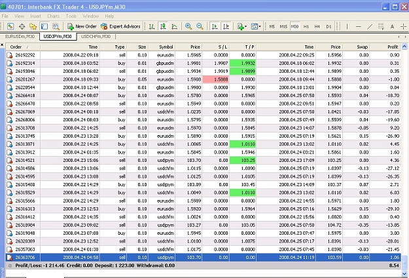Viewport: 409px width, 278px height.
Task: Open Expert Advisors
Action: tap(120, 26)
